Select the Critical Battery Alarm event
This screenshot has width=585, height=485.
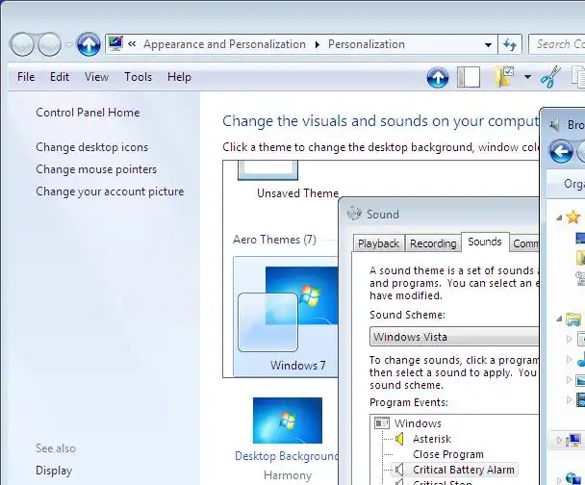(x=464, y=470)
